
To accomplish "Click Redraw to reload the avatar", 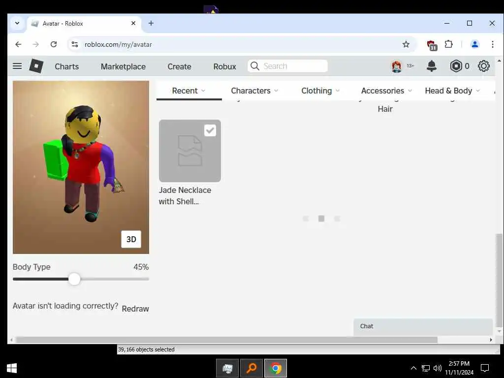I will (x=135, y=309).
